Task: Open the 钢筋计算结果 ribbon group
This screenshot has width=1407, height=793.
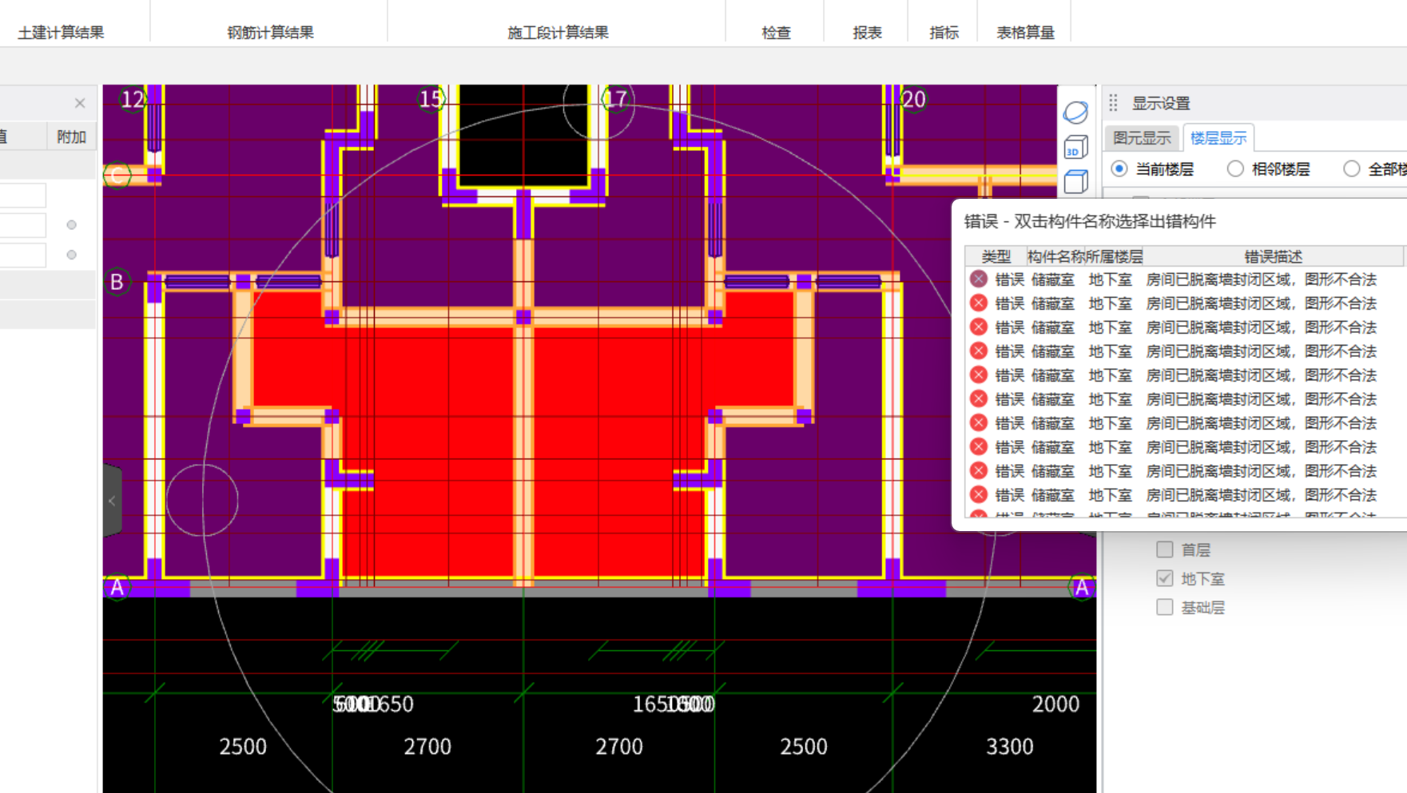Action: point(270,33)
